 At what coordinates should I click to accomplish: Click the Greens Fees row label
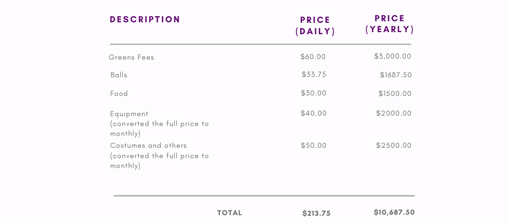[131, 58]
